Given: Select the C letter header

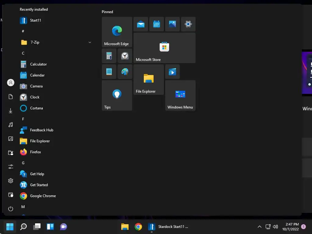Looking at the screenshot, I should tap(23, 53).
